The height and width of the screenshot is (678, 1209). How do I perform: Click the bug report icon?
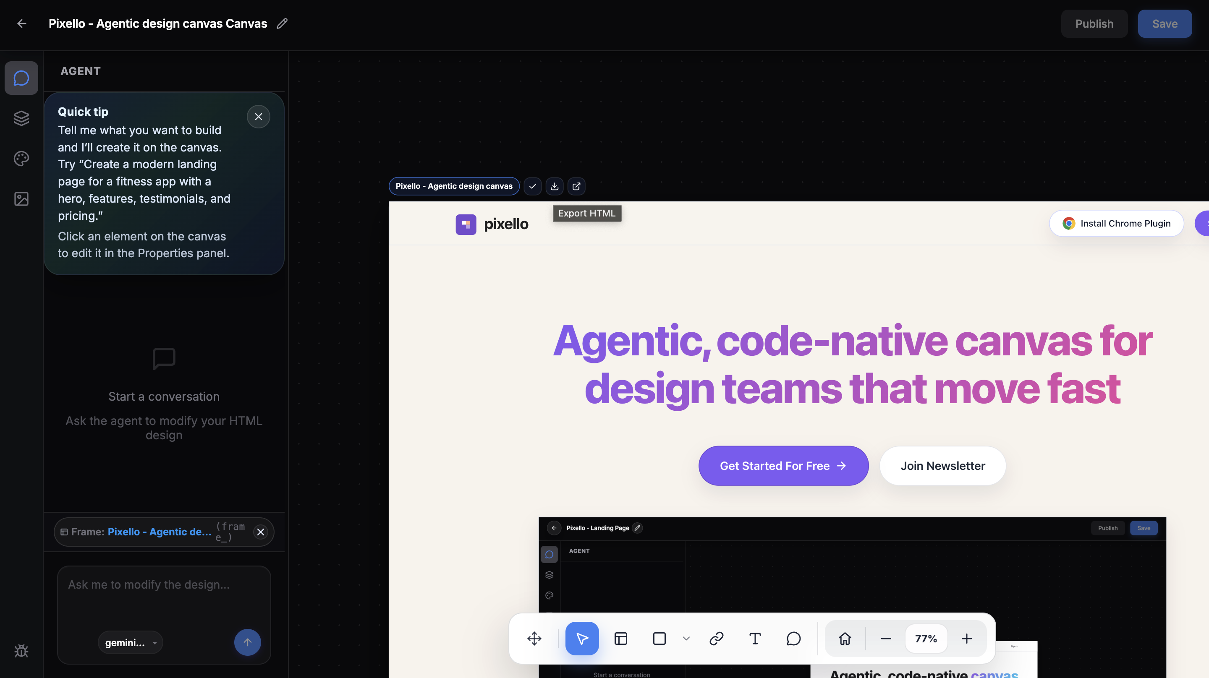21,651
